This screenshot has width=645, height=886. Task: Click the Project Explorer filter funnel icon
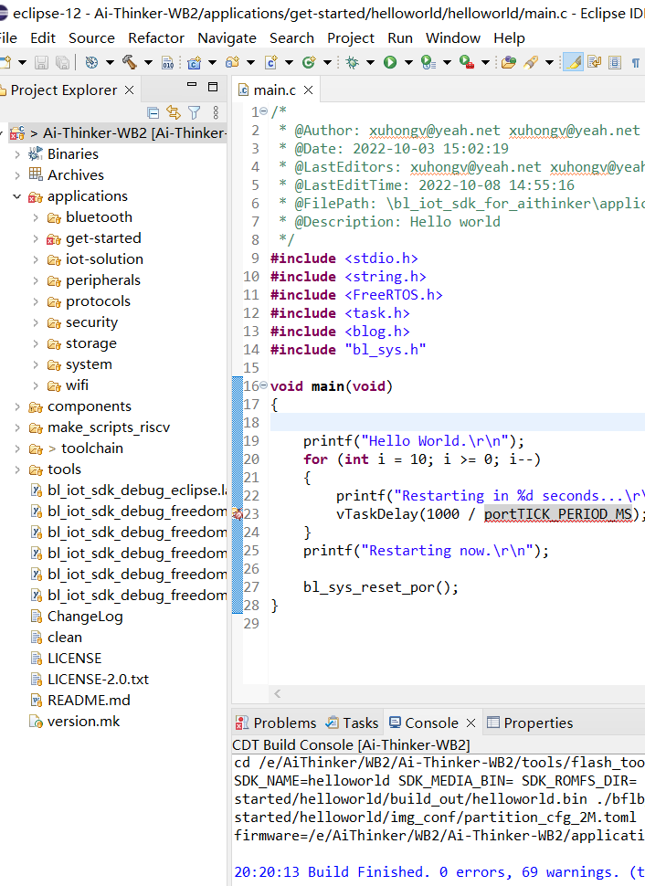pyautogui.click(x=195, y=112)
